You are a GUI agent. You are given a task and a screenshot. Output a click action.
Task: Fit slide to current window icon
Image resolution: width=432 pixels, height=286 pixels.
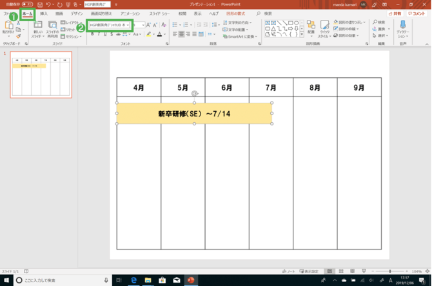pos(427,271)
